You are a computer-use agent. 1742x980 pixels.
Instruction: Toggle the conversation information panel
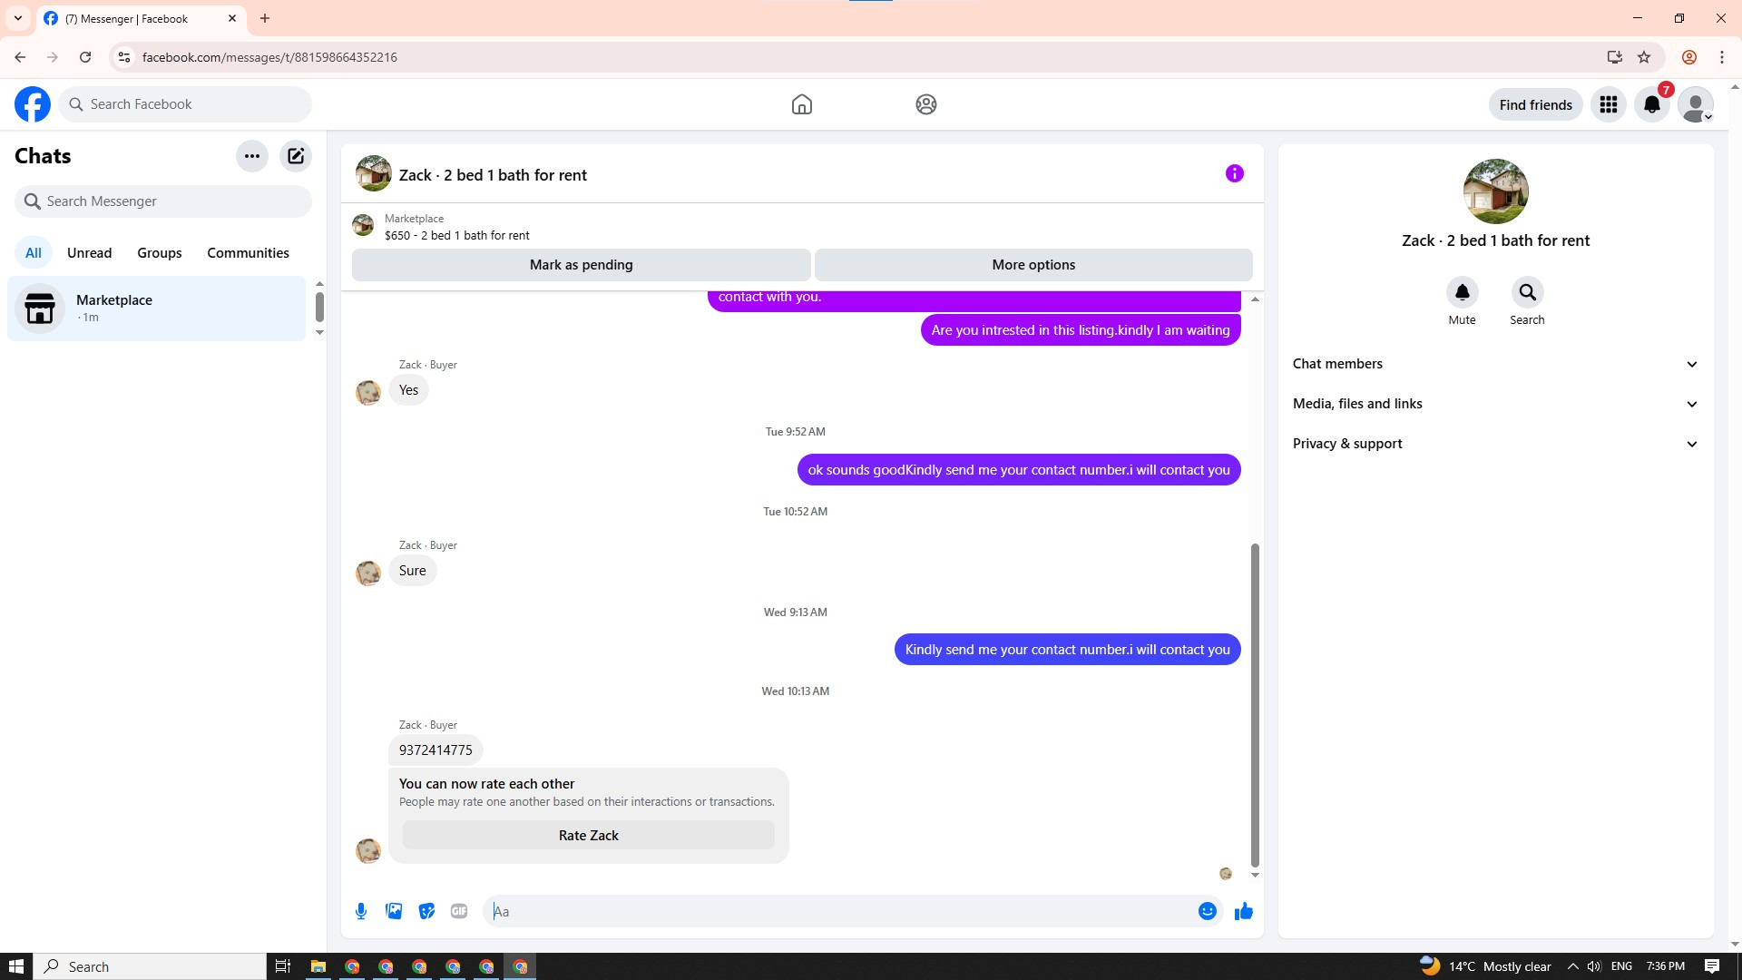pos(1234,173)
